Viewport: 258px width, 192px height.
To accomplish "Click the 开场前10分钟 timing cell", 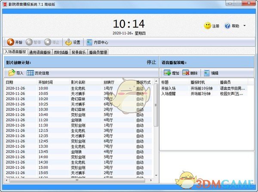I will (x=202, y=88).
